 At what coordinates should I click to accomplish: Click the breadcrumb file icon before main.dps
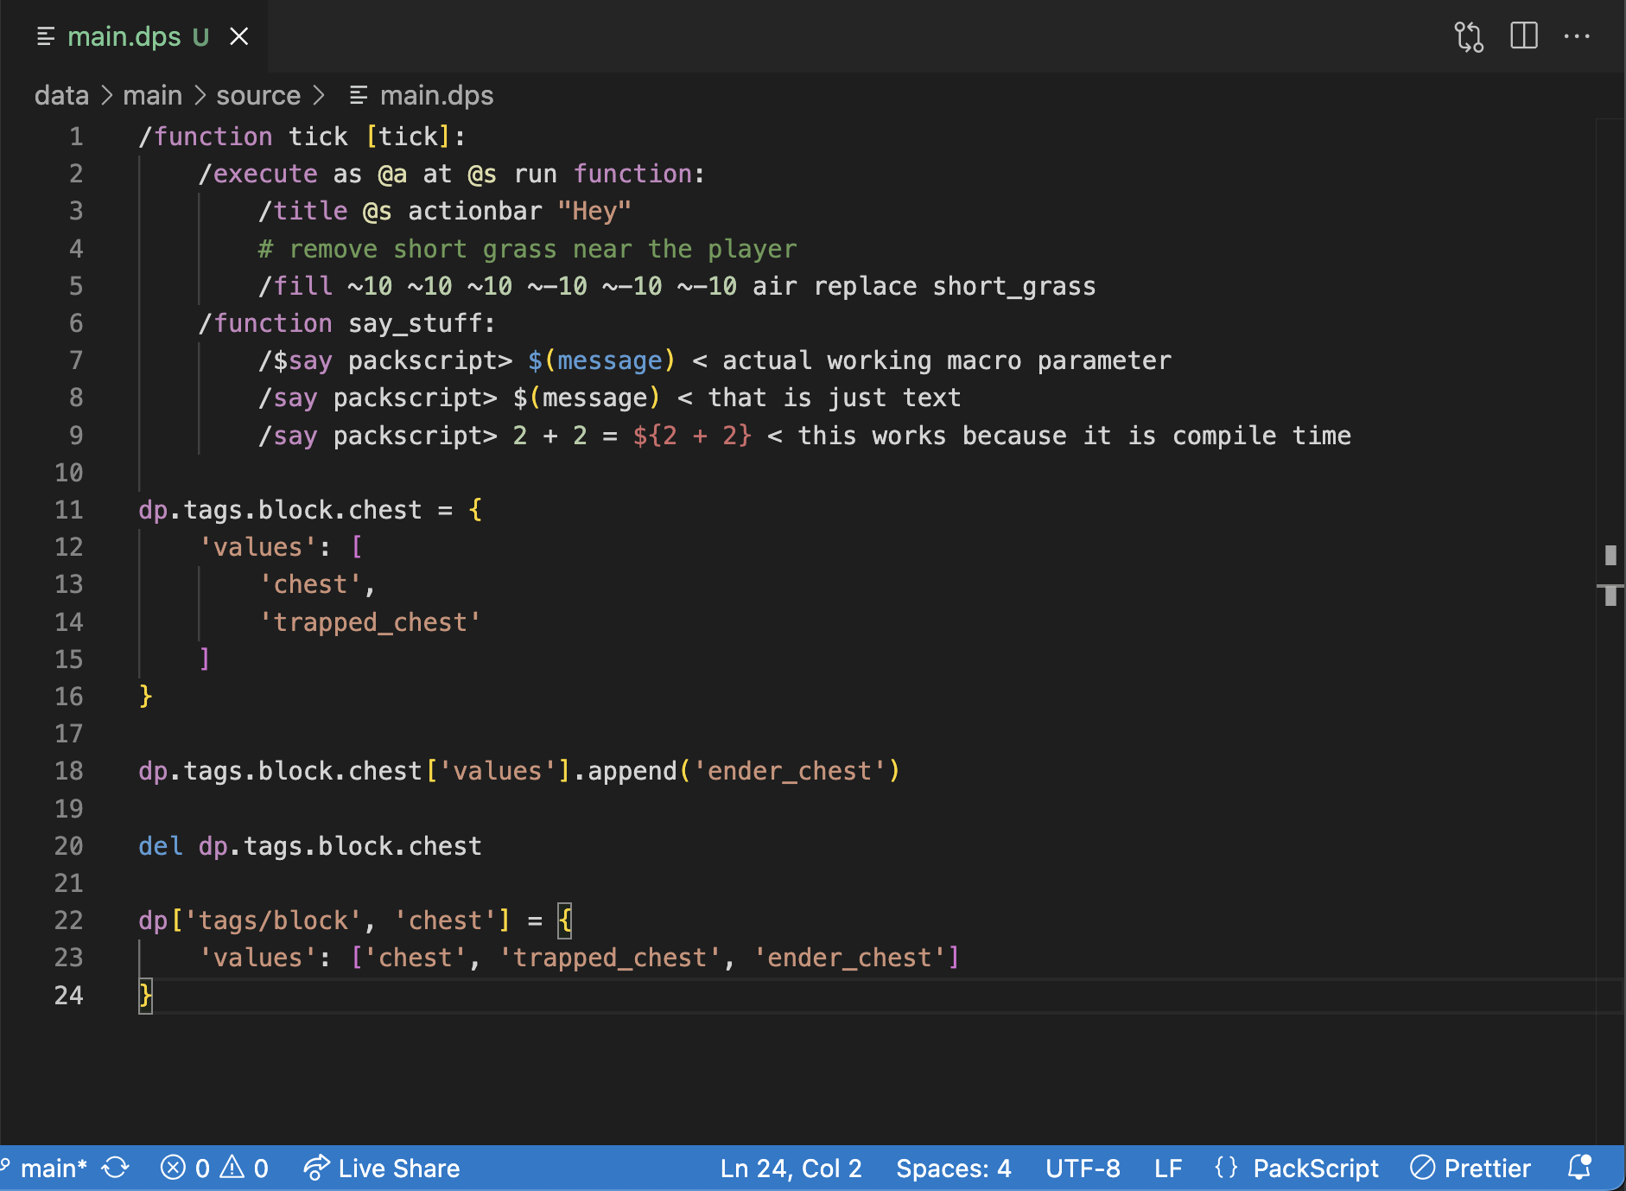point(359,95)
